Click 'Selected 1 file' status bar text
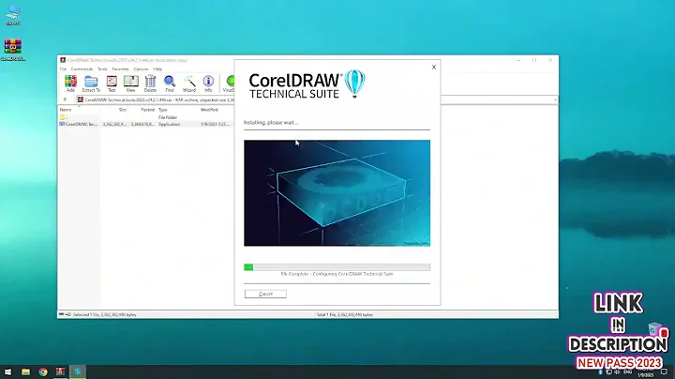The image size is (675, 379). click(x=105, y=315)
